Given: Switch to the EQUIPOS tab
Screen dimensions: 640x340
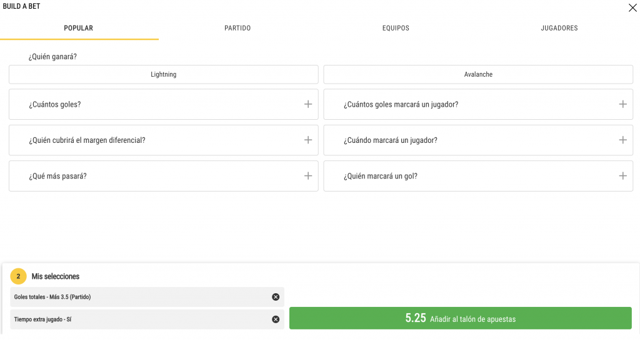Looking at the screenshot, I should click(x=396, y=28).
